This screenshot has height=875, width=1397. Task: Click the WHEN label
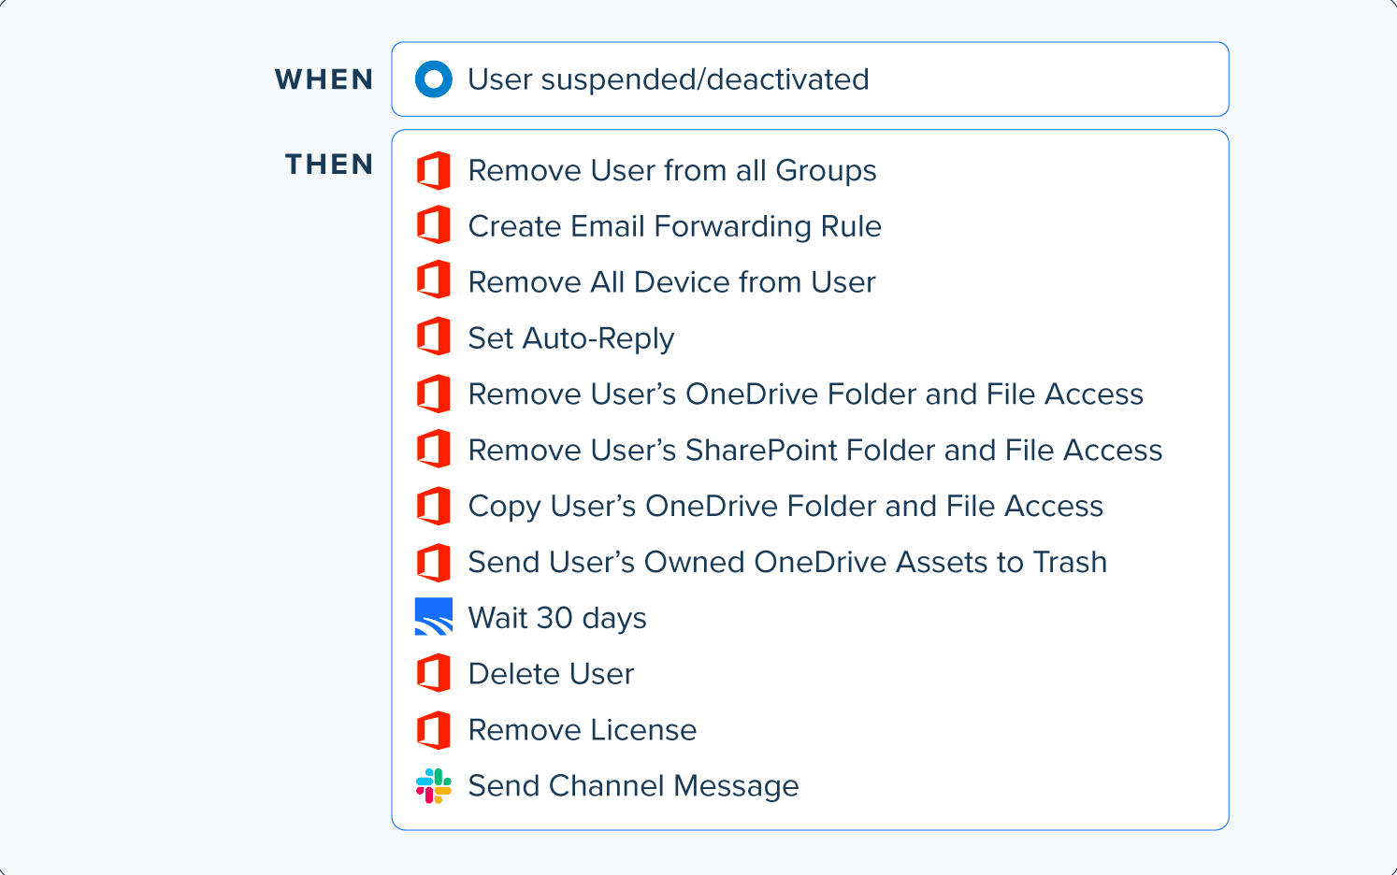[x=324, y=79]
